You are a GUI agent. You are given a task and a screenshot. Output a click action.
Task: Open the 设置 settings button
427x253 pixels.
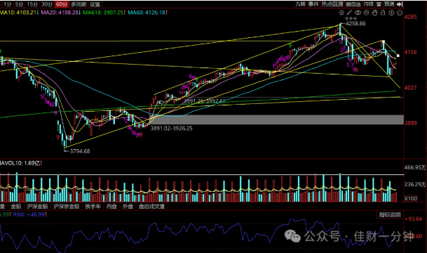95,4
